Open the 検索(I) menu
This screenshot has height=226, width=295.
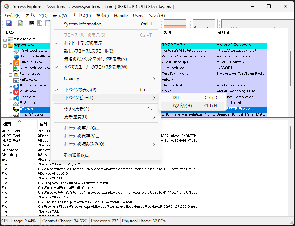tap(103, 16)
